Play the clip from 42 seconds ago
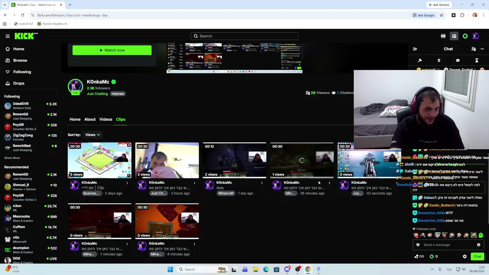The width and height of the screenshot is (489, 275). point(369,160)
